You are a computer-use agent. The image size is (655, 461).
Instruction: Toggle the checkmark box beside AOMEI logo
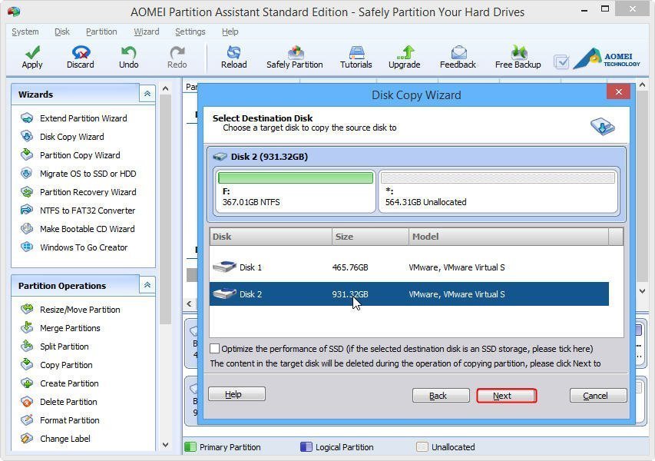(561, 62)
